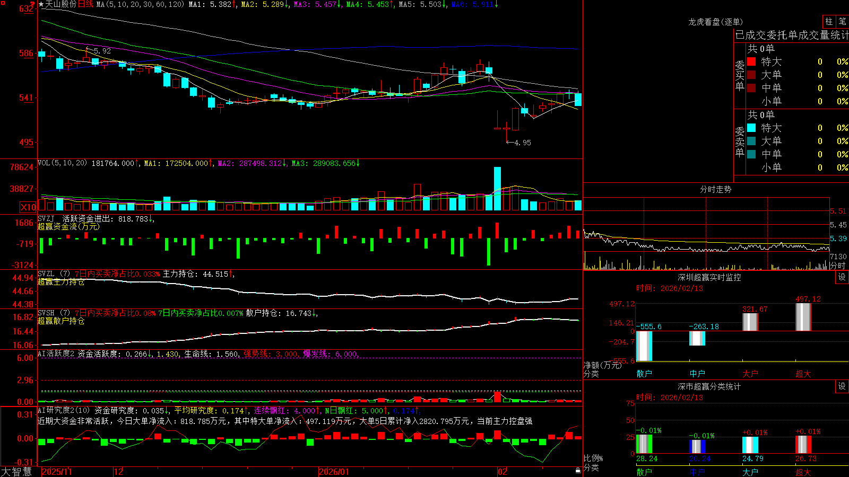Click the 321.67 大户 bar in 实时监控
Screen dimensions: 849x477
tap(750, 322)
